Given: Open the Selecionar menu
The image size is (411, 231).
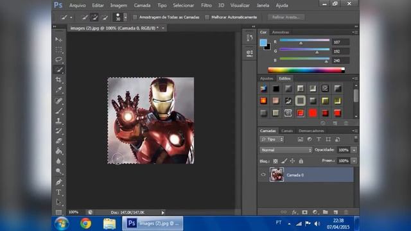Looking at the screenshot, I should coord(184,5).
